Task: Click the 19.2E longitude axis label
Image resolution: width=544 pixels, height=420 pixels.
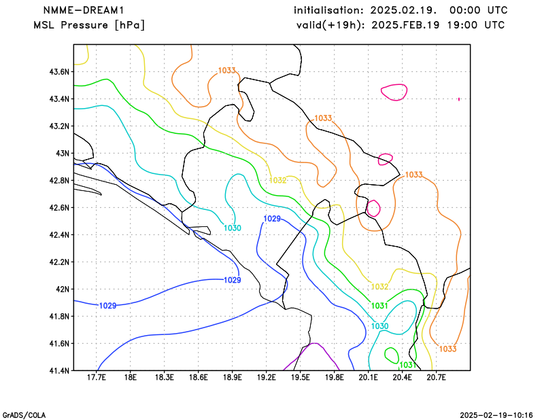Action: [267, 377]
